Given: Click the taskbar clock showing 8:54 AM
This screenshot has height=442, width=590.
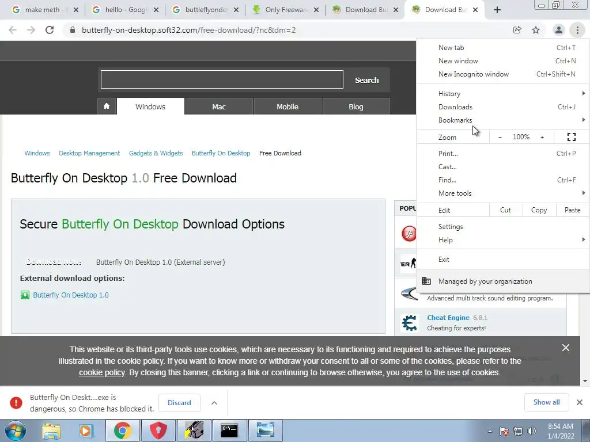Looking at the screenshot, I should pyautogui.click(x=561, y=431).
